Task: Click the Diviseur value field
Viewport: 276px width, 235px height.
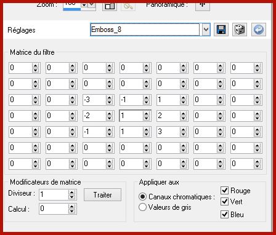Action: (54, 194)
